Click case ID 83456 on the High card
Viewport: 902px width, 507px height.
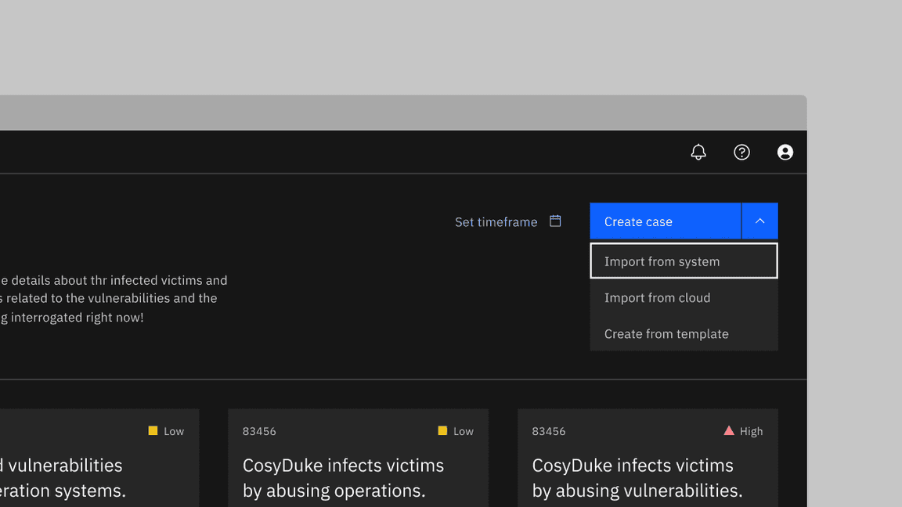click(548, 431)
